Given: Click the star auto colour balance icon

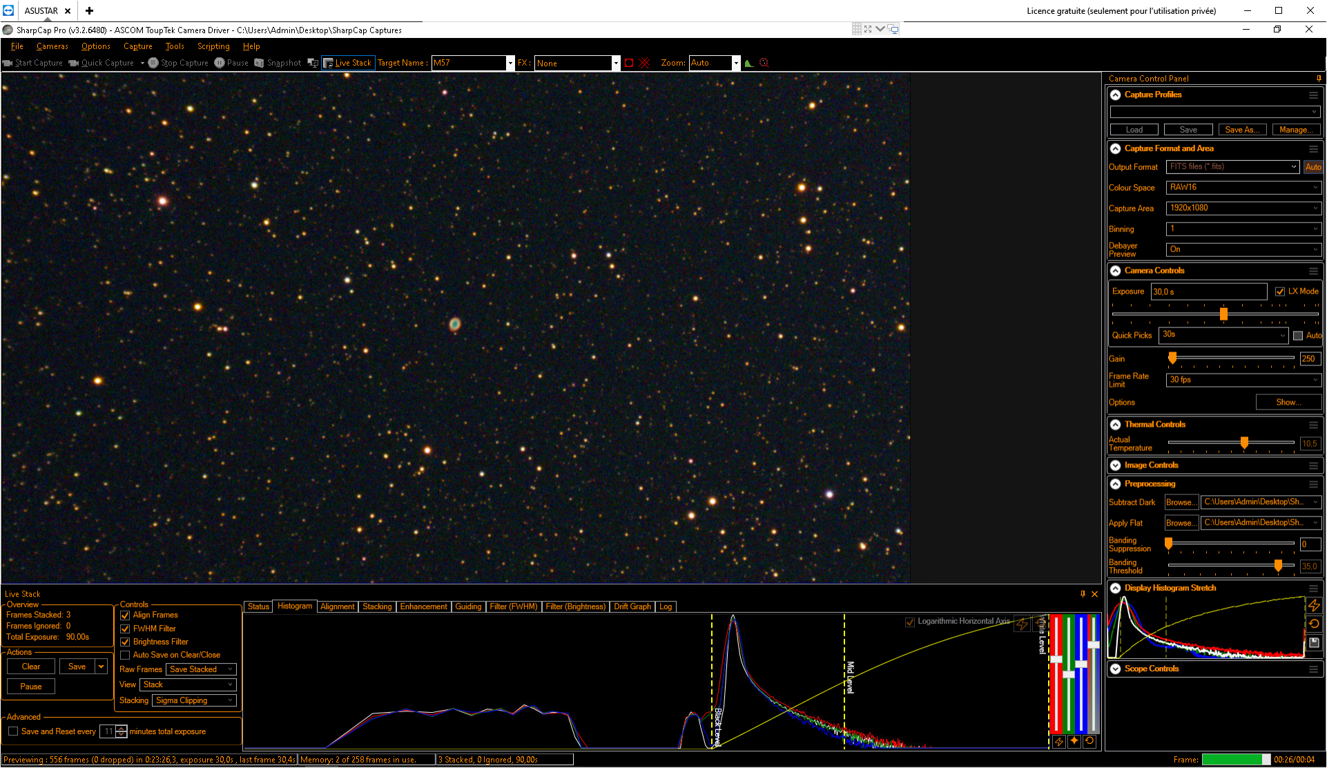Looking at the screenshot, I should [x=1074, y=741].
